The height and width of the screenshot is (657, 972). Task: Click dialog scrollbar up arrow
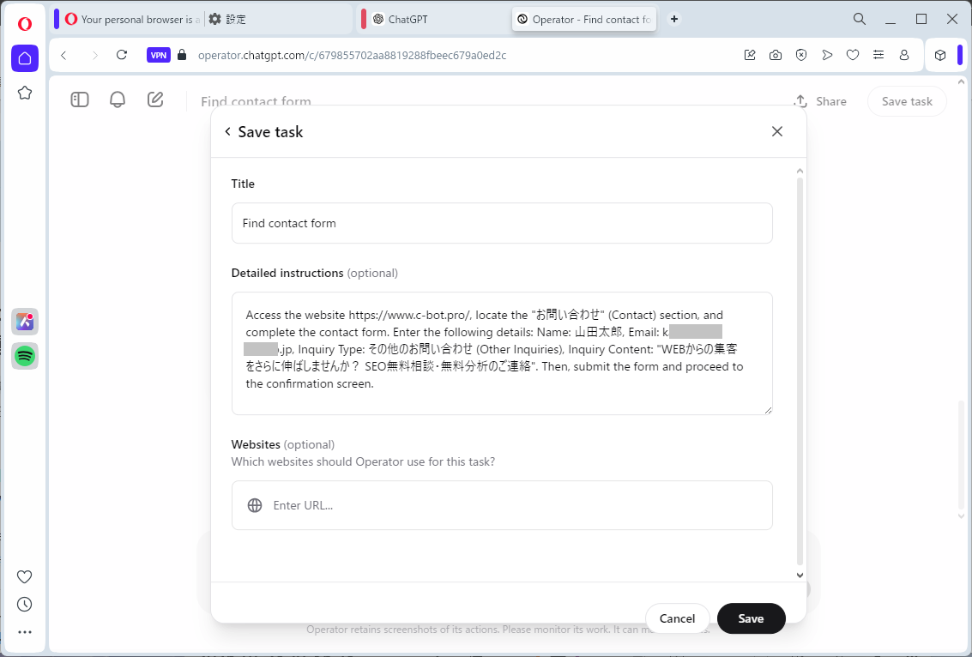coord(800,171)
